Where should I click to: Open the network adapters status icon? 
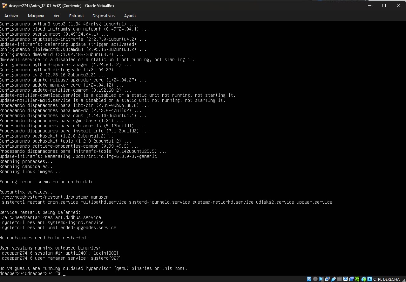pyautogui.click(x=327, y=279)
